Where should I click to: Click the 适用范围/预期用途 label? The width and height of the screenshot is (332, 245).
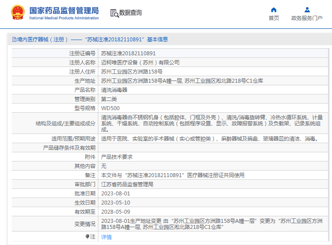coord(73,139)
